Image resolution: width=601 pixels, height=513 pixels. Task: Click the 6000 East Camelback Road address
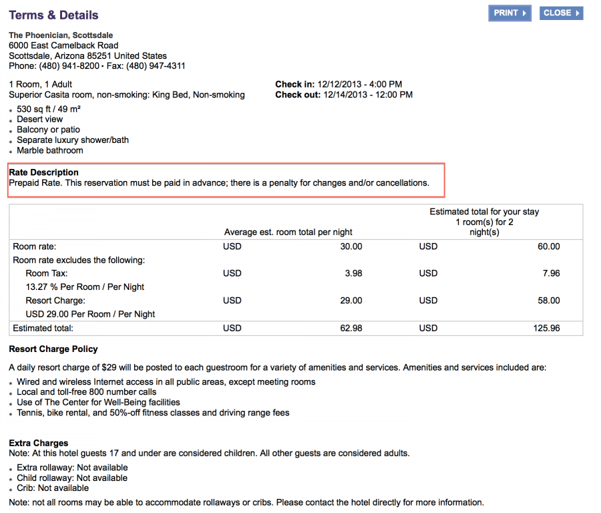(x=63, y=45)
